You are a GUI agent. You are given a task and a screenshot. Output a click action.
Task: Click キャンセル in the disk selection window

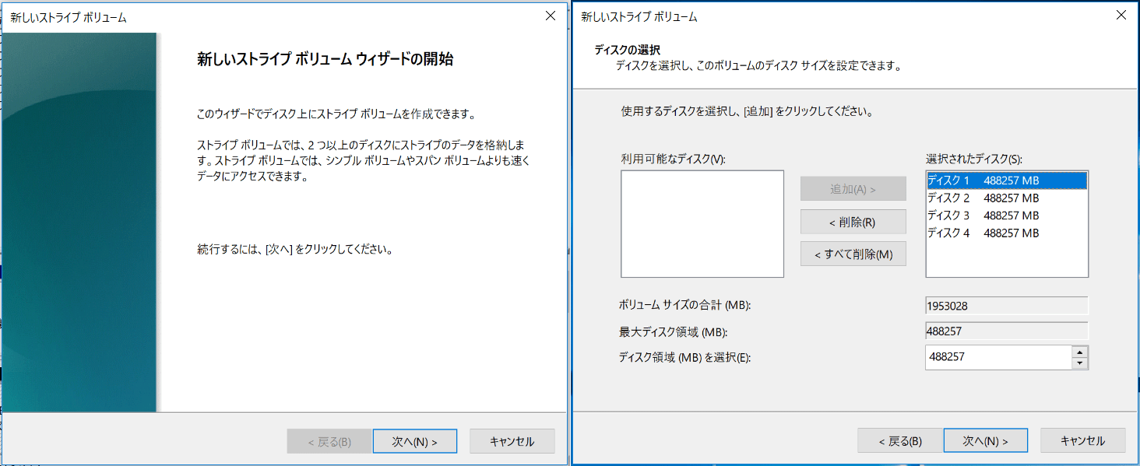[x=1082, y=441]
